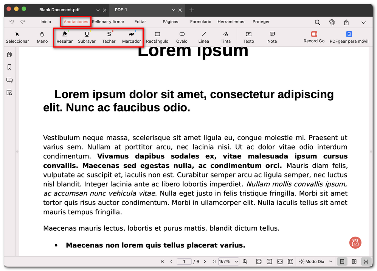Open the bookmarks sidebar panel

[x=9, y=67]
